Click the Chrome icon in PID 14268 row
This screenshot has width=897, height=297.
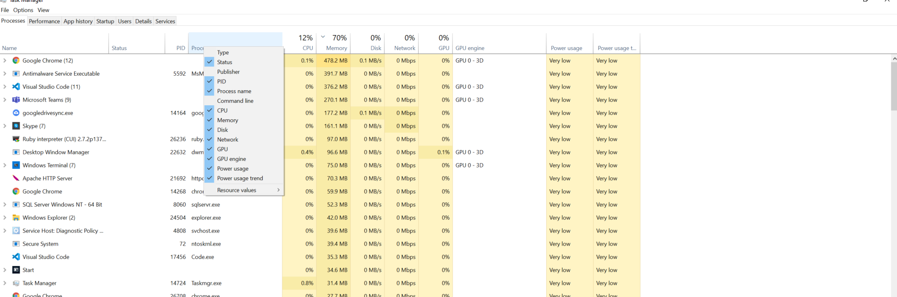click(x=16, y=191)
